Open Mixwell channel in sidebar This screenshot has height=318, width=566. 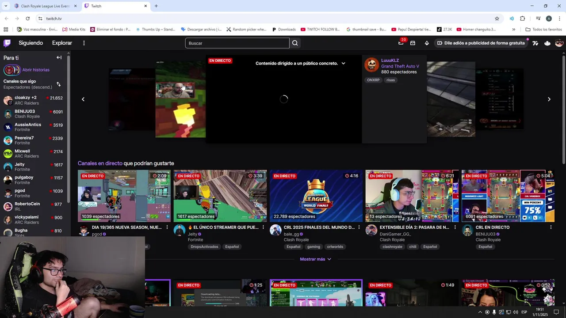point(34,153)
